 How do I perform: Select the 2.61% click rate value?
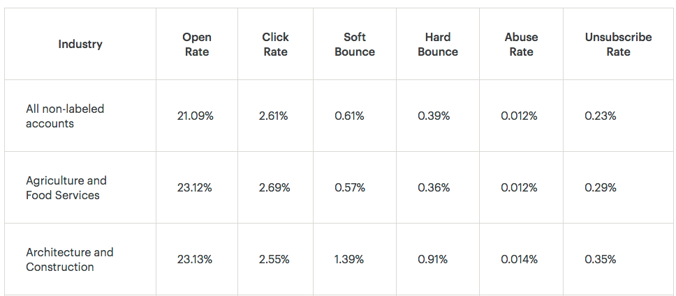pyautogui.click(x=273, y=116)
